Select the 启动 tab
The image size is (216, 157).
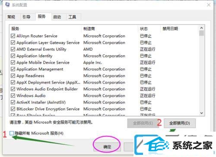coord(57,17)
